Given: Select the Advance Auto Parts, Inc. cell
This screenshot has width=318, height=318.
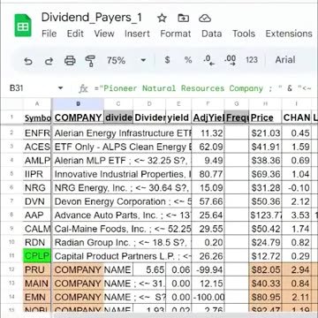Looking at the screenshot, I should tap(122, 216).
